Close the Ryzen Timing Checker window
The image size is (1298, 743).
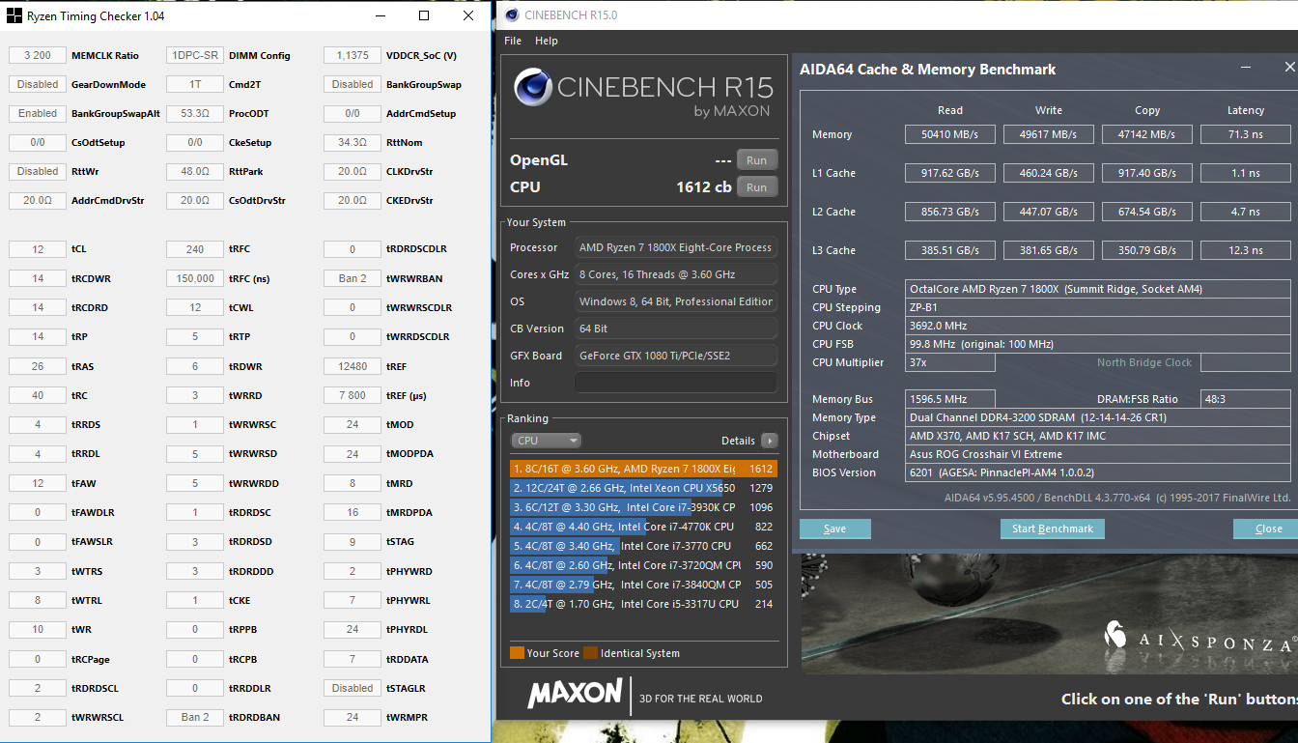tap(468, 15)
